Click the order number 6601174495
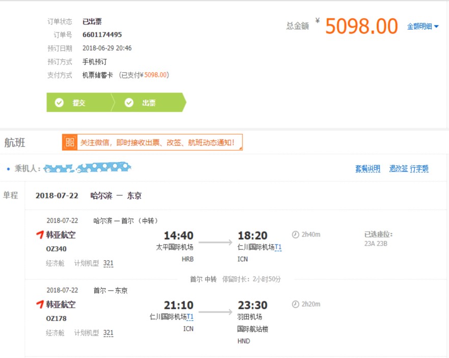Image resolution: width=449 pixels, height=358 pixels. (x=102, y=35)
